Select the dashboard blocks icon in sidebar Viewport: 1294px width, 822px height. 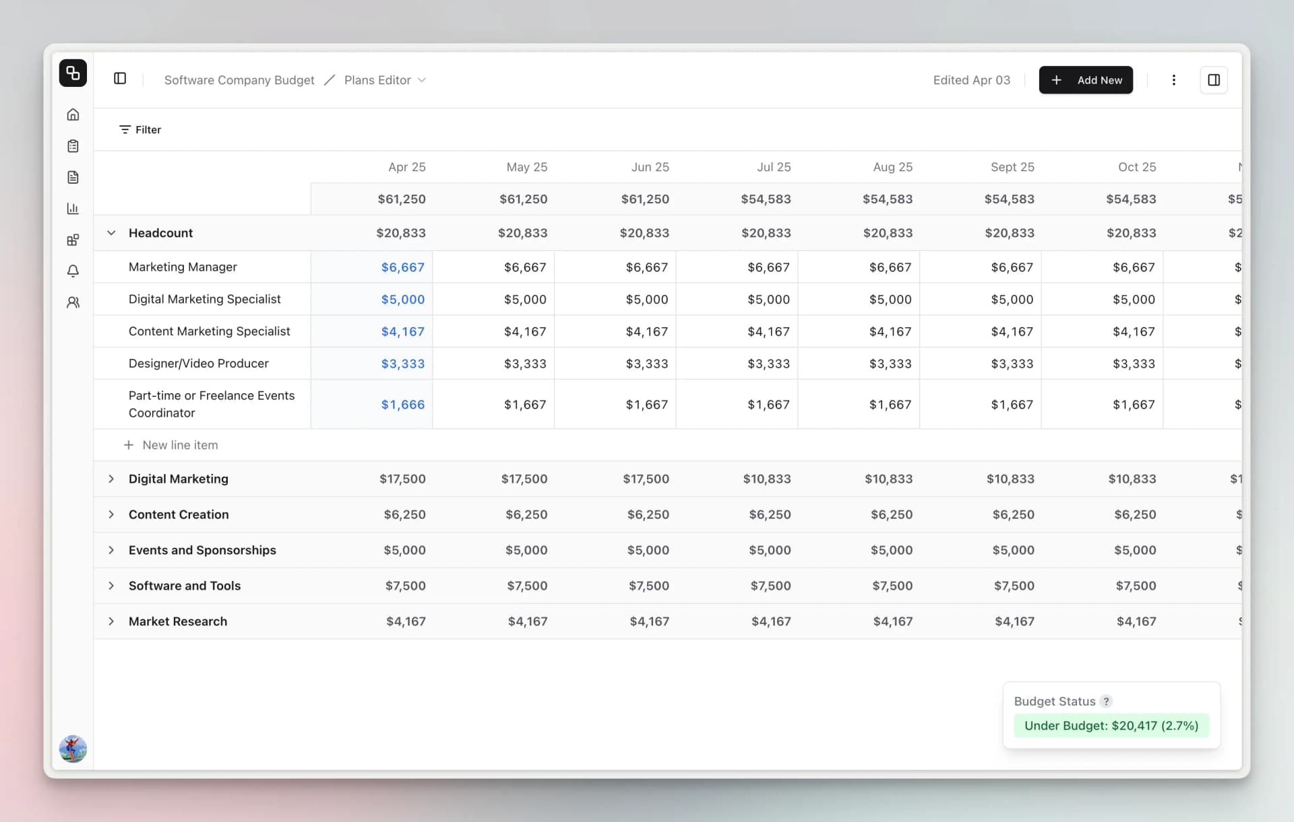[x=73, y=240]
